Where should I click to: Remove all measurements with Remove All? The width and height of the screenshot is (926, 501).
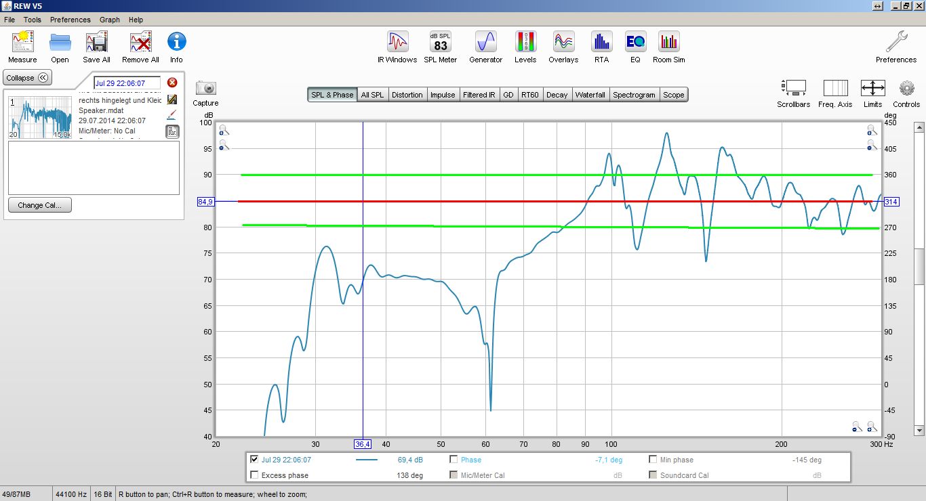140,47
